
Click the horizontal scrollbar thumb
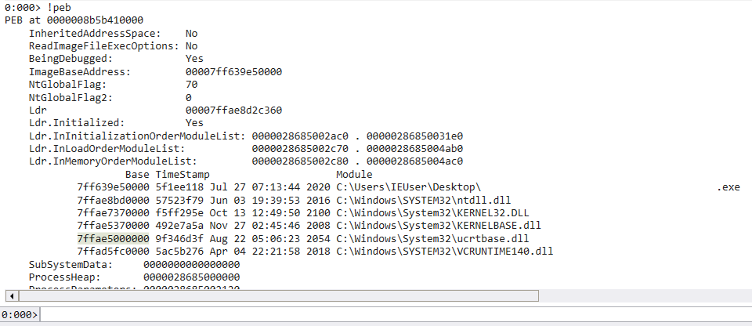point(278,295)
